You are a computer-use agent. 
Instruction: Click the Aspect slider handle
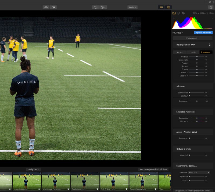(197, 66)
